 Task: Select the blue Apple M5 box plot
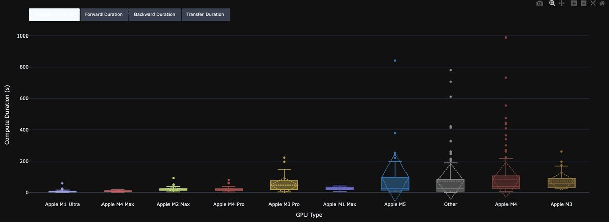(395, 183)
